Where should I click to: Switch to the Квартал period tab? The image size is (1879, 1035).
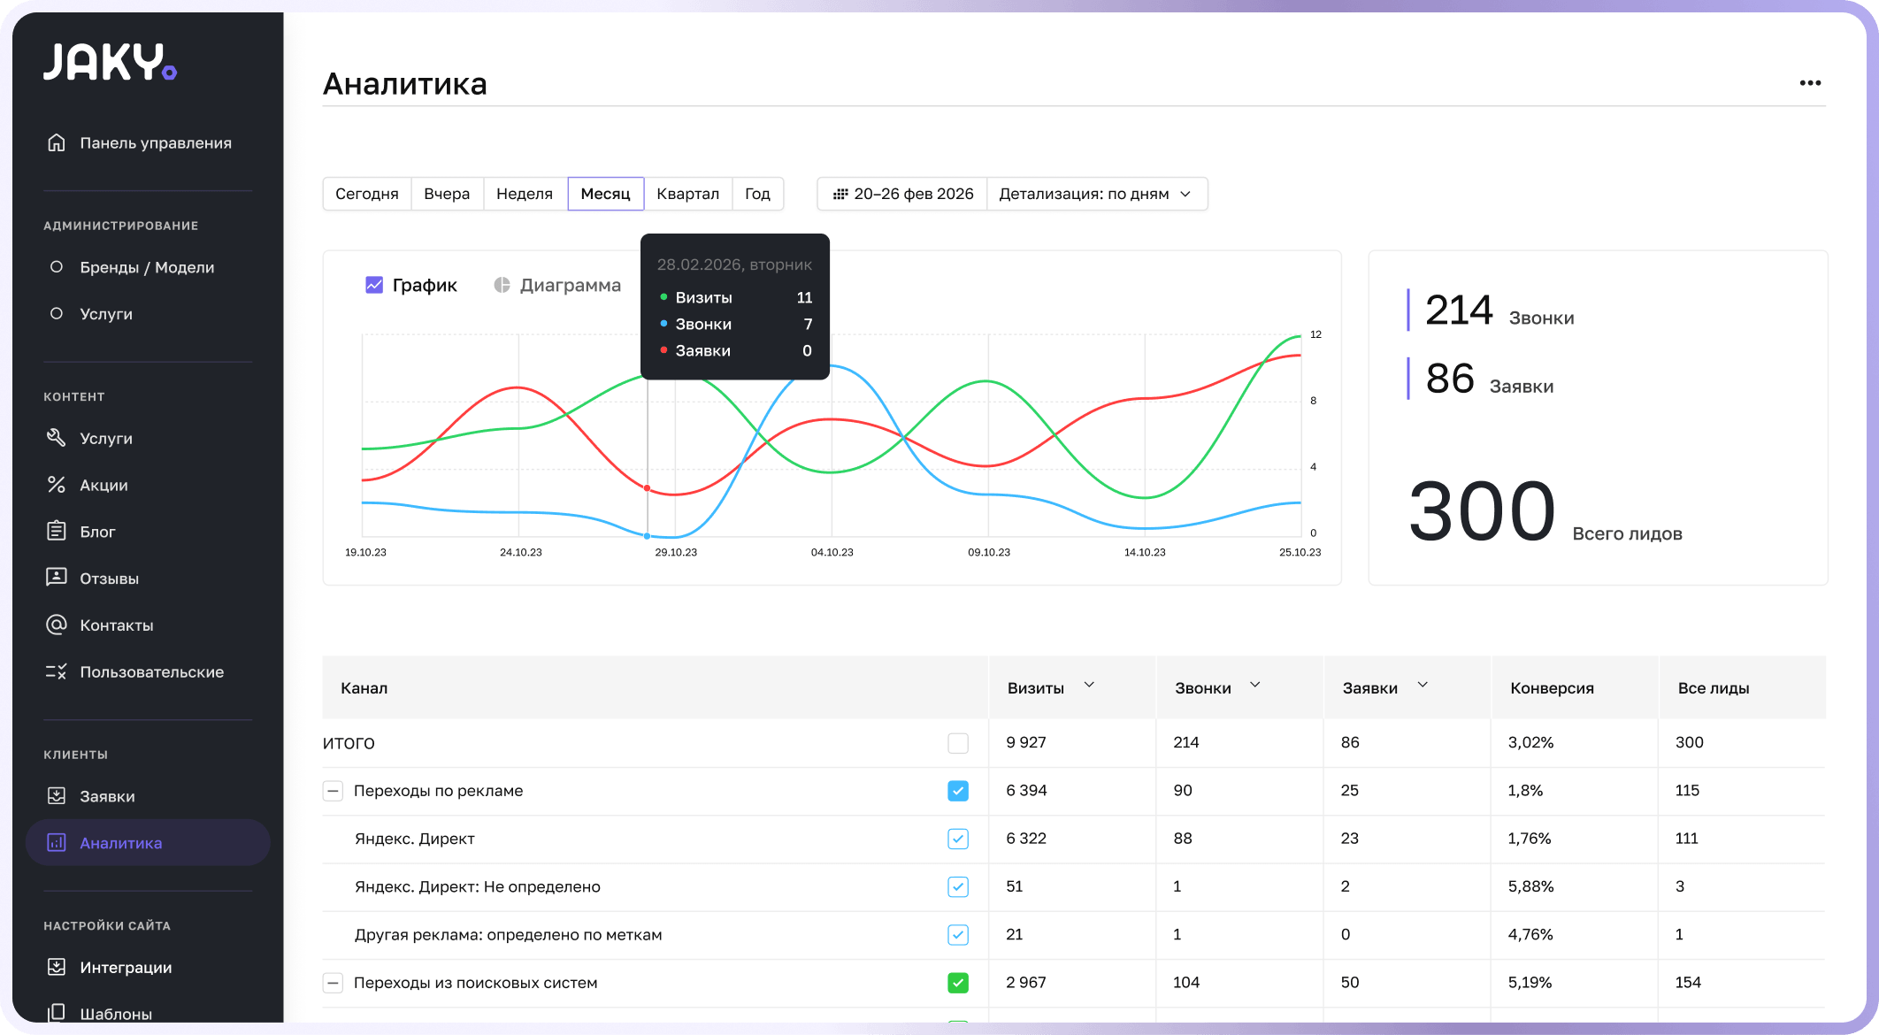(687, 194)
